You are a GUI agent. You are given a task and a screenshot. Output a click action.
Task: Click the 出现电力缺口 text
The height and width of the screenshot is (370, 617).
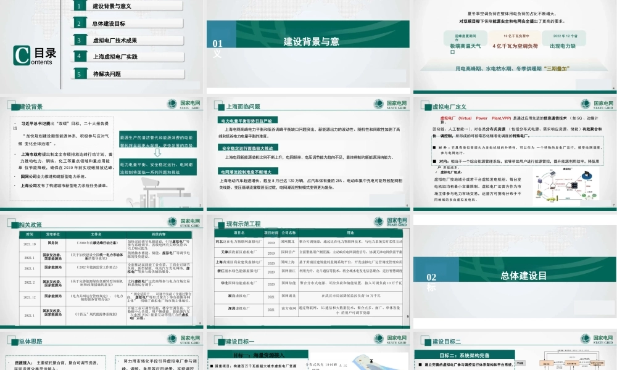(x=563, y=46)
